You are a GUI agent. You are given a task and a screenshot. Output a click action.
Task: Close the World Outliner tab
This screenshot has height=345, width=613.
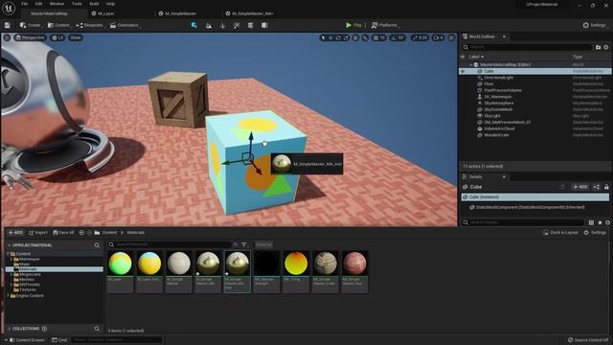504,36
